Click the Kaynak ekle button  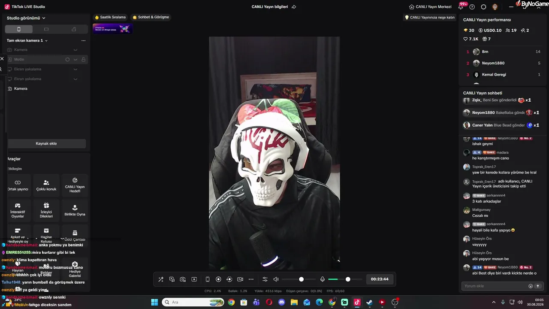pyautogui.click(x=46, y=143)
